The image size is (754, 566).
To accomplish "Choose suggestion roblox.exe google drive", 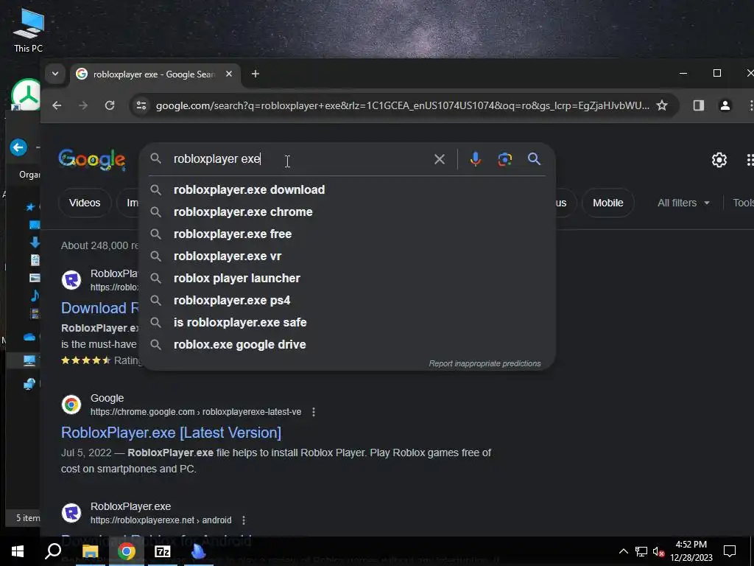I will click(x=347, y=345).
